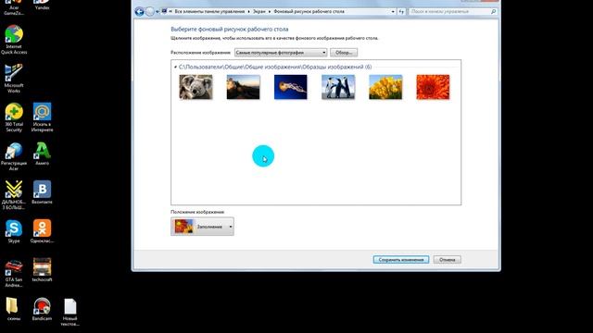This screenshot has height=333, width=593.
Task: Select the Регистрация Acer desktop icon
Action: coord(14,156)
